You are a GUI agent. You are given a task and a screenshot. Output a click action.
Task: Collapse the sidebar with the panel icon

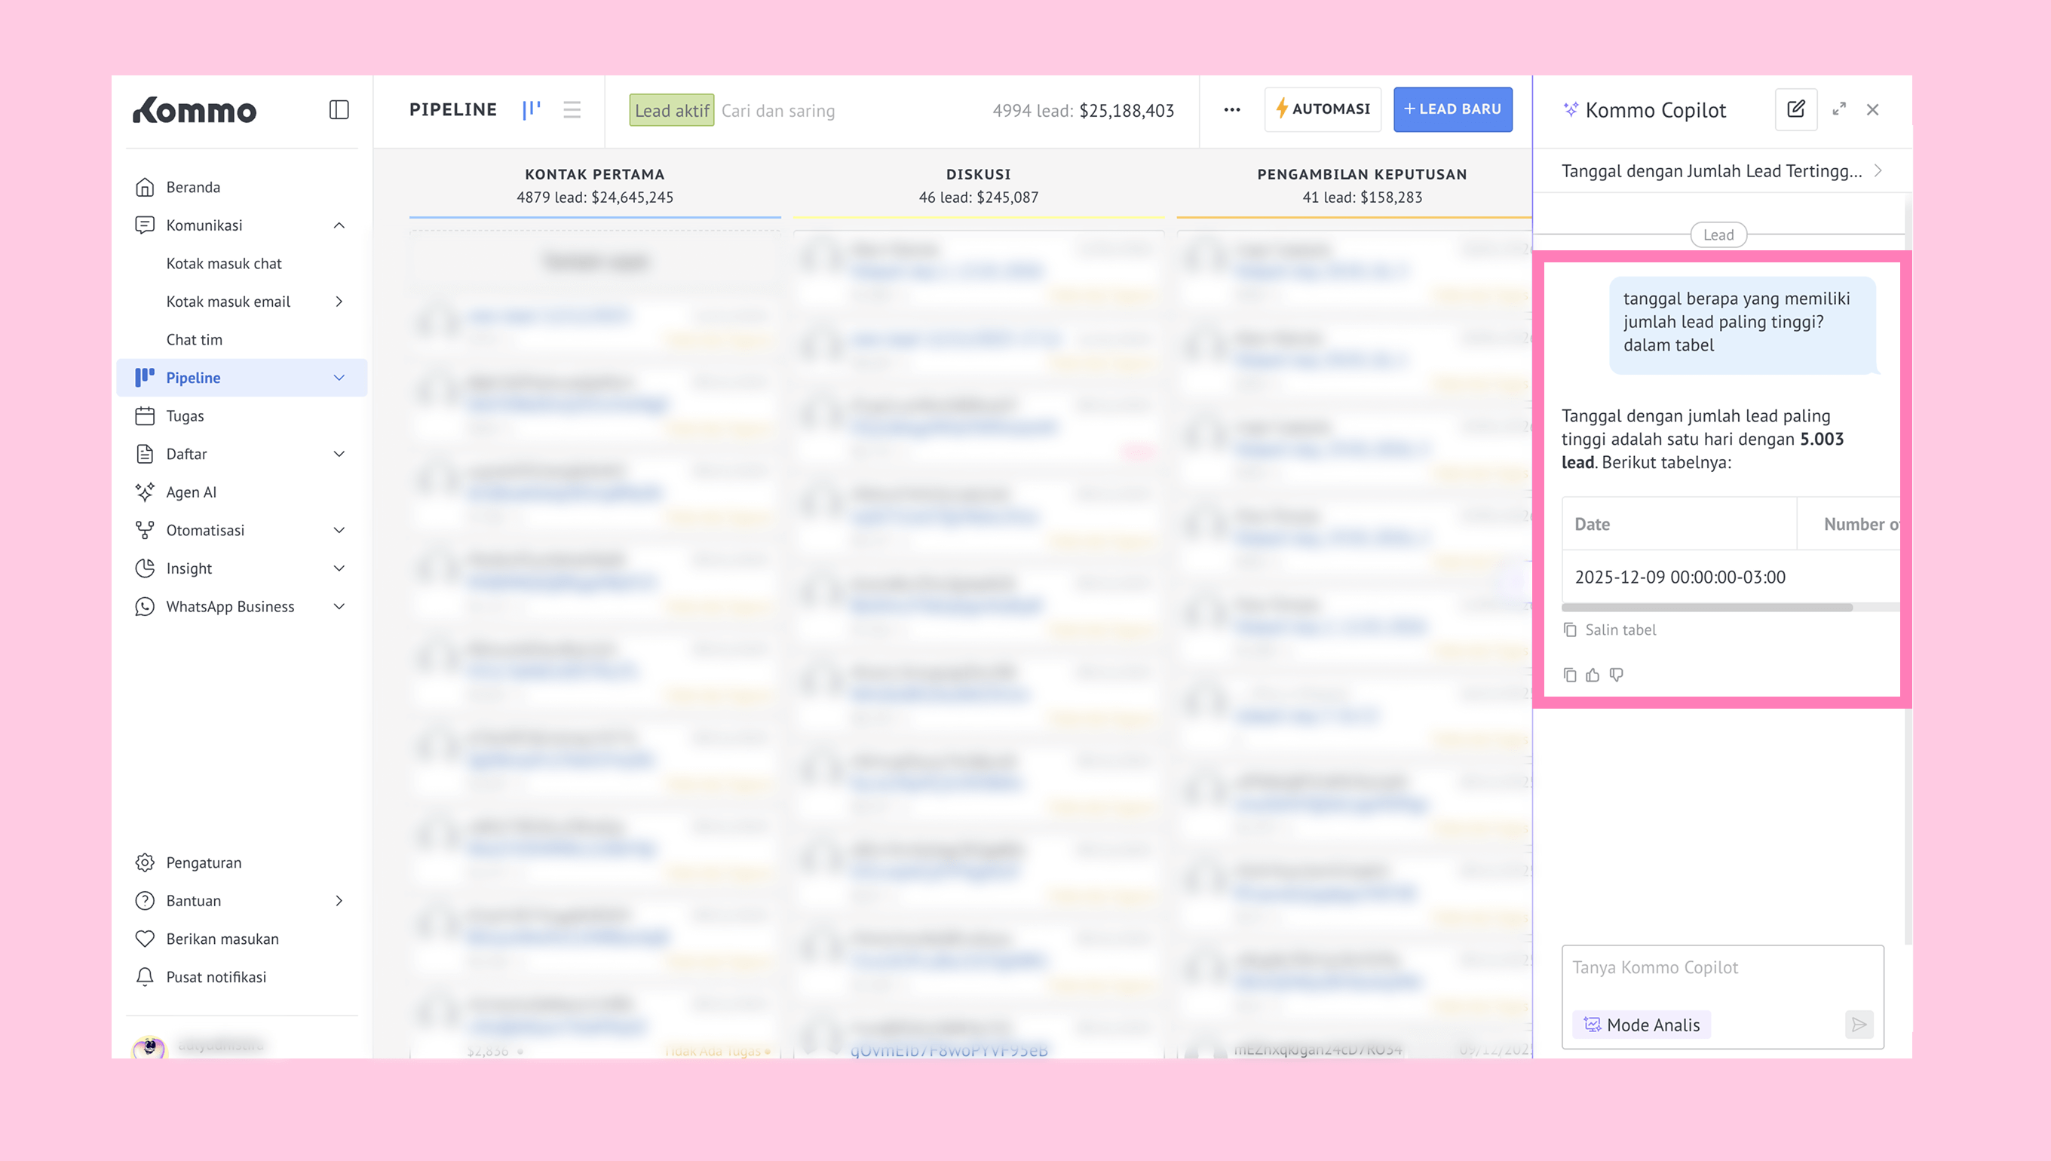339,109
